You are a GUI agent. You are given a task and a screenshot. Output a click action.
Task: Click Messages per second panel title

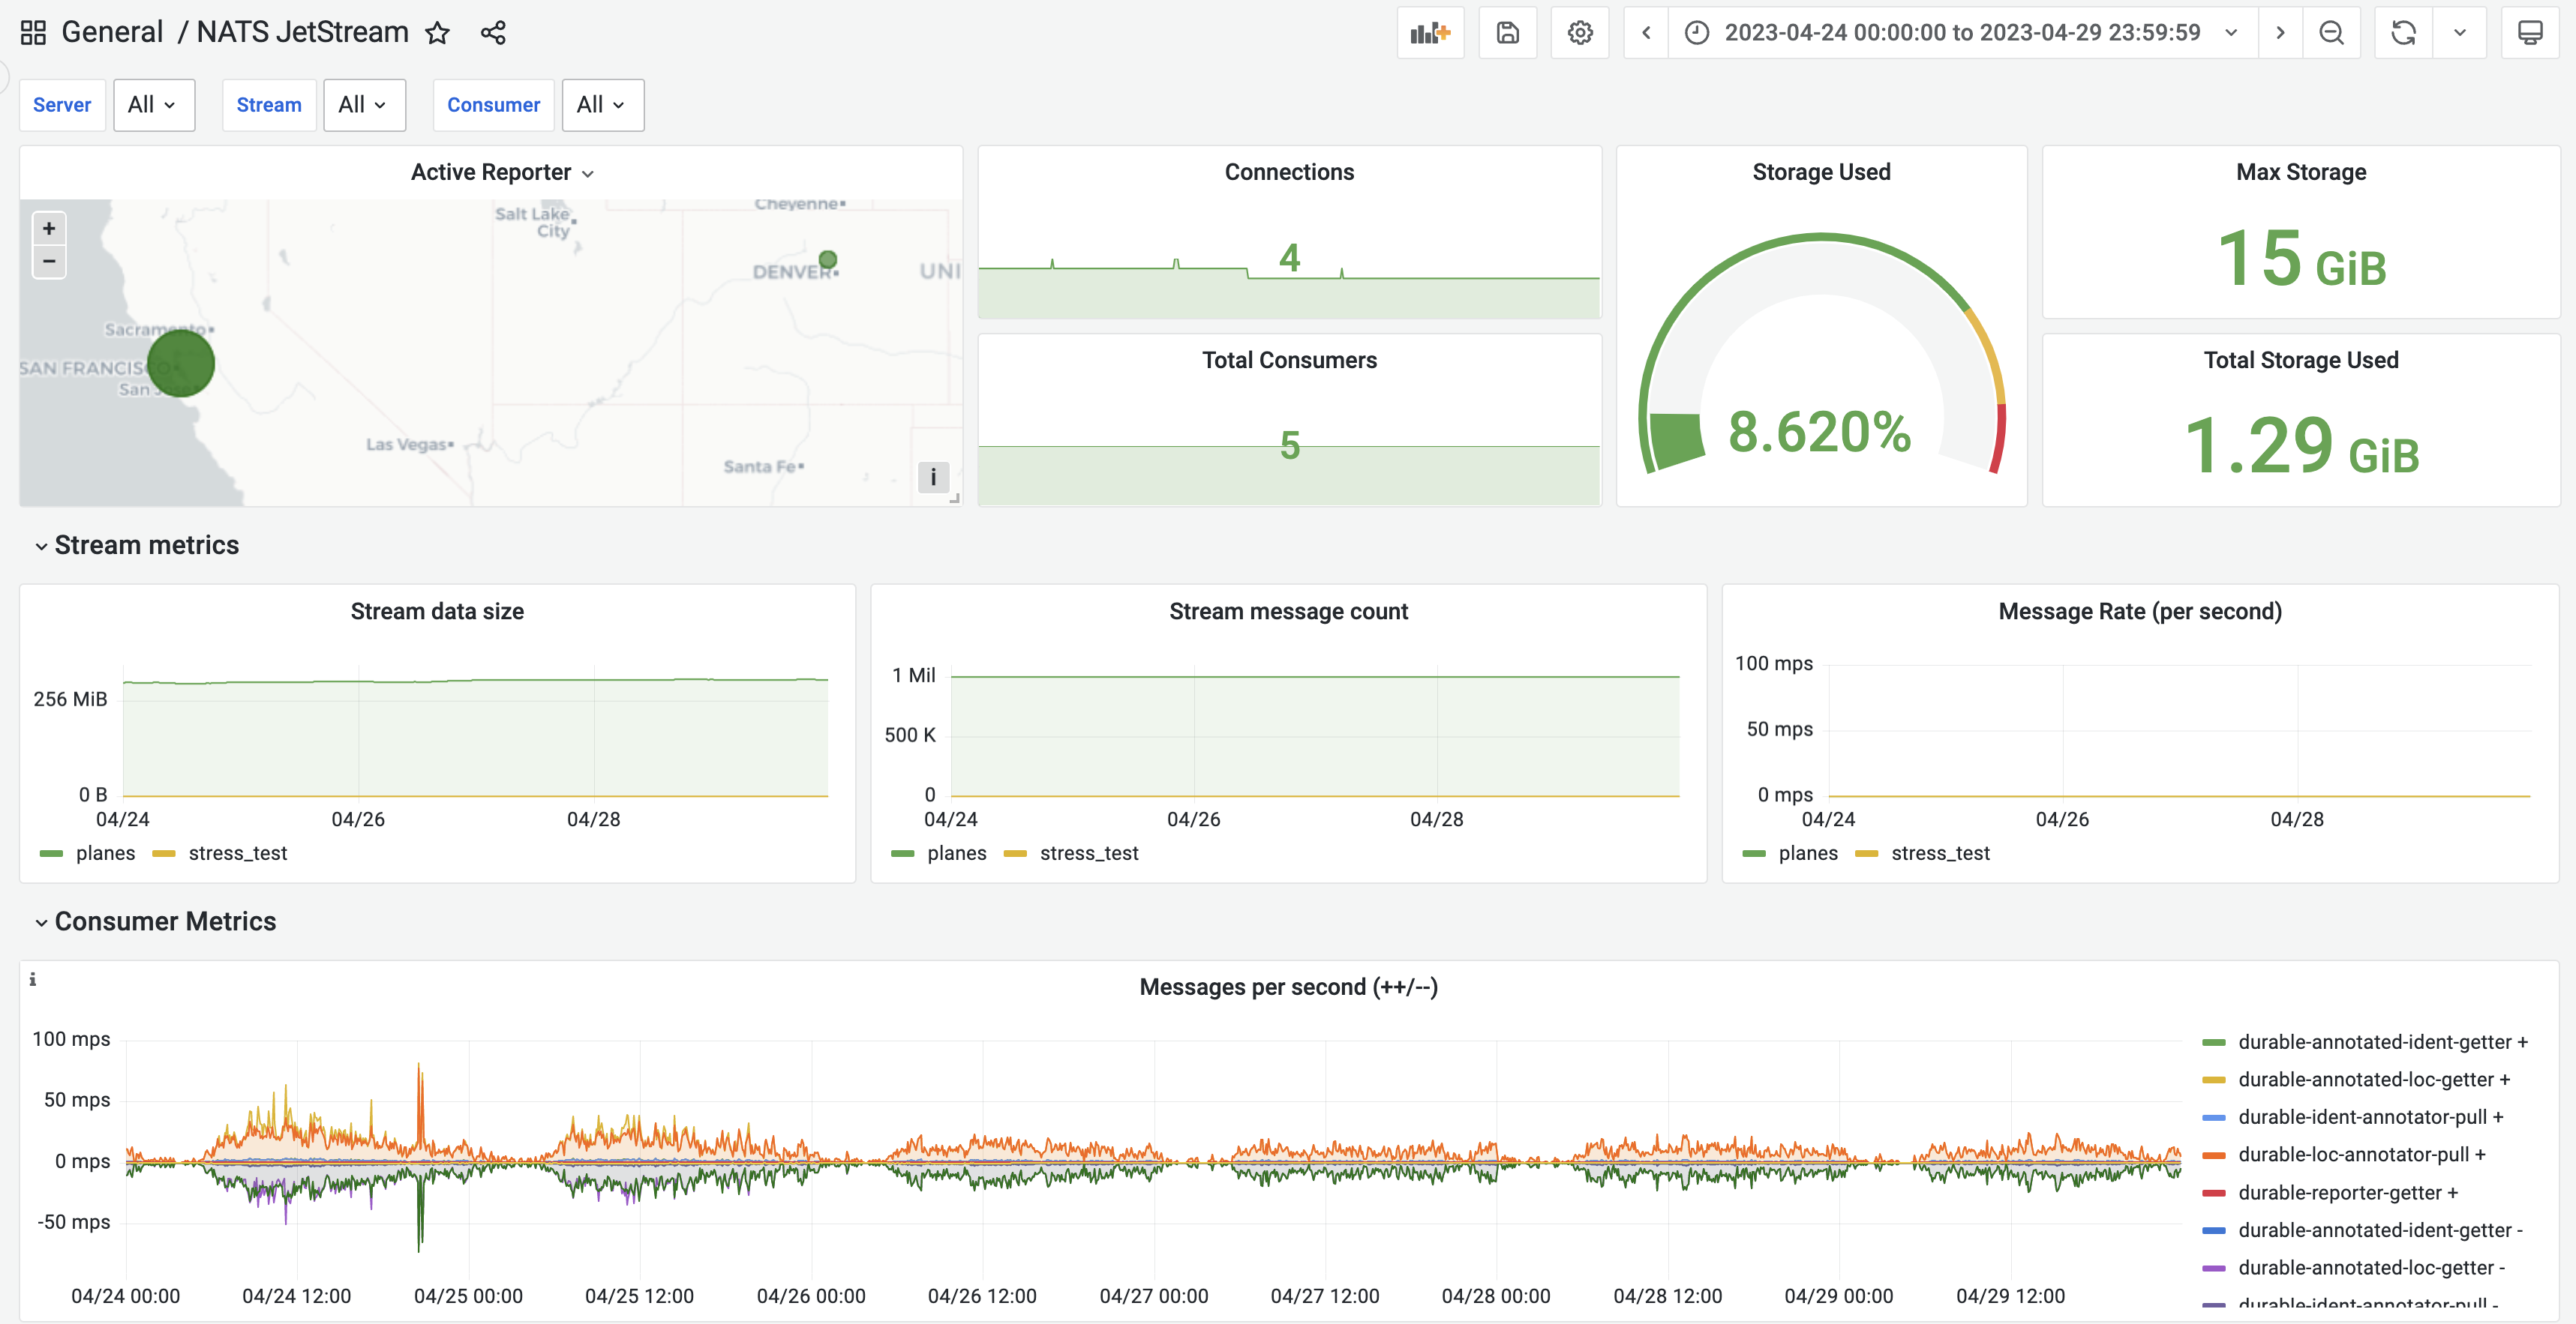point(1288,987)
